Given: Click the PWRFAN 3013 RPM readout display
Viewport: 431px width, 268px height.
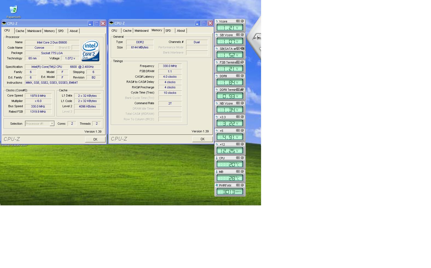Looking at the screenshot, I should [x=230, y=192].
